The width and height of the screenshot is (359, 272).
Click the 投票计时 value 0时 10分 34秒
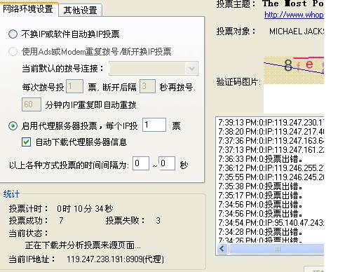pos(85,208)
